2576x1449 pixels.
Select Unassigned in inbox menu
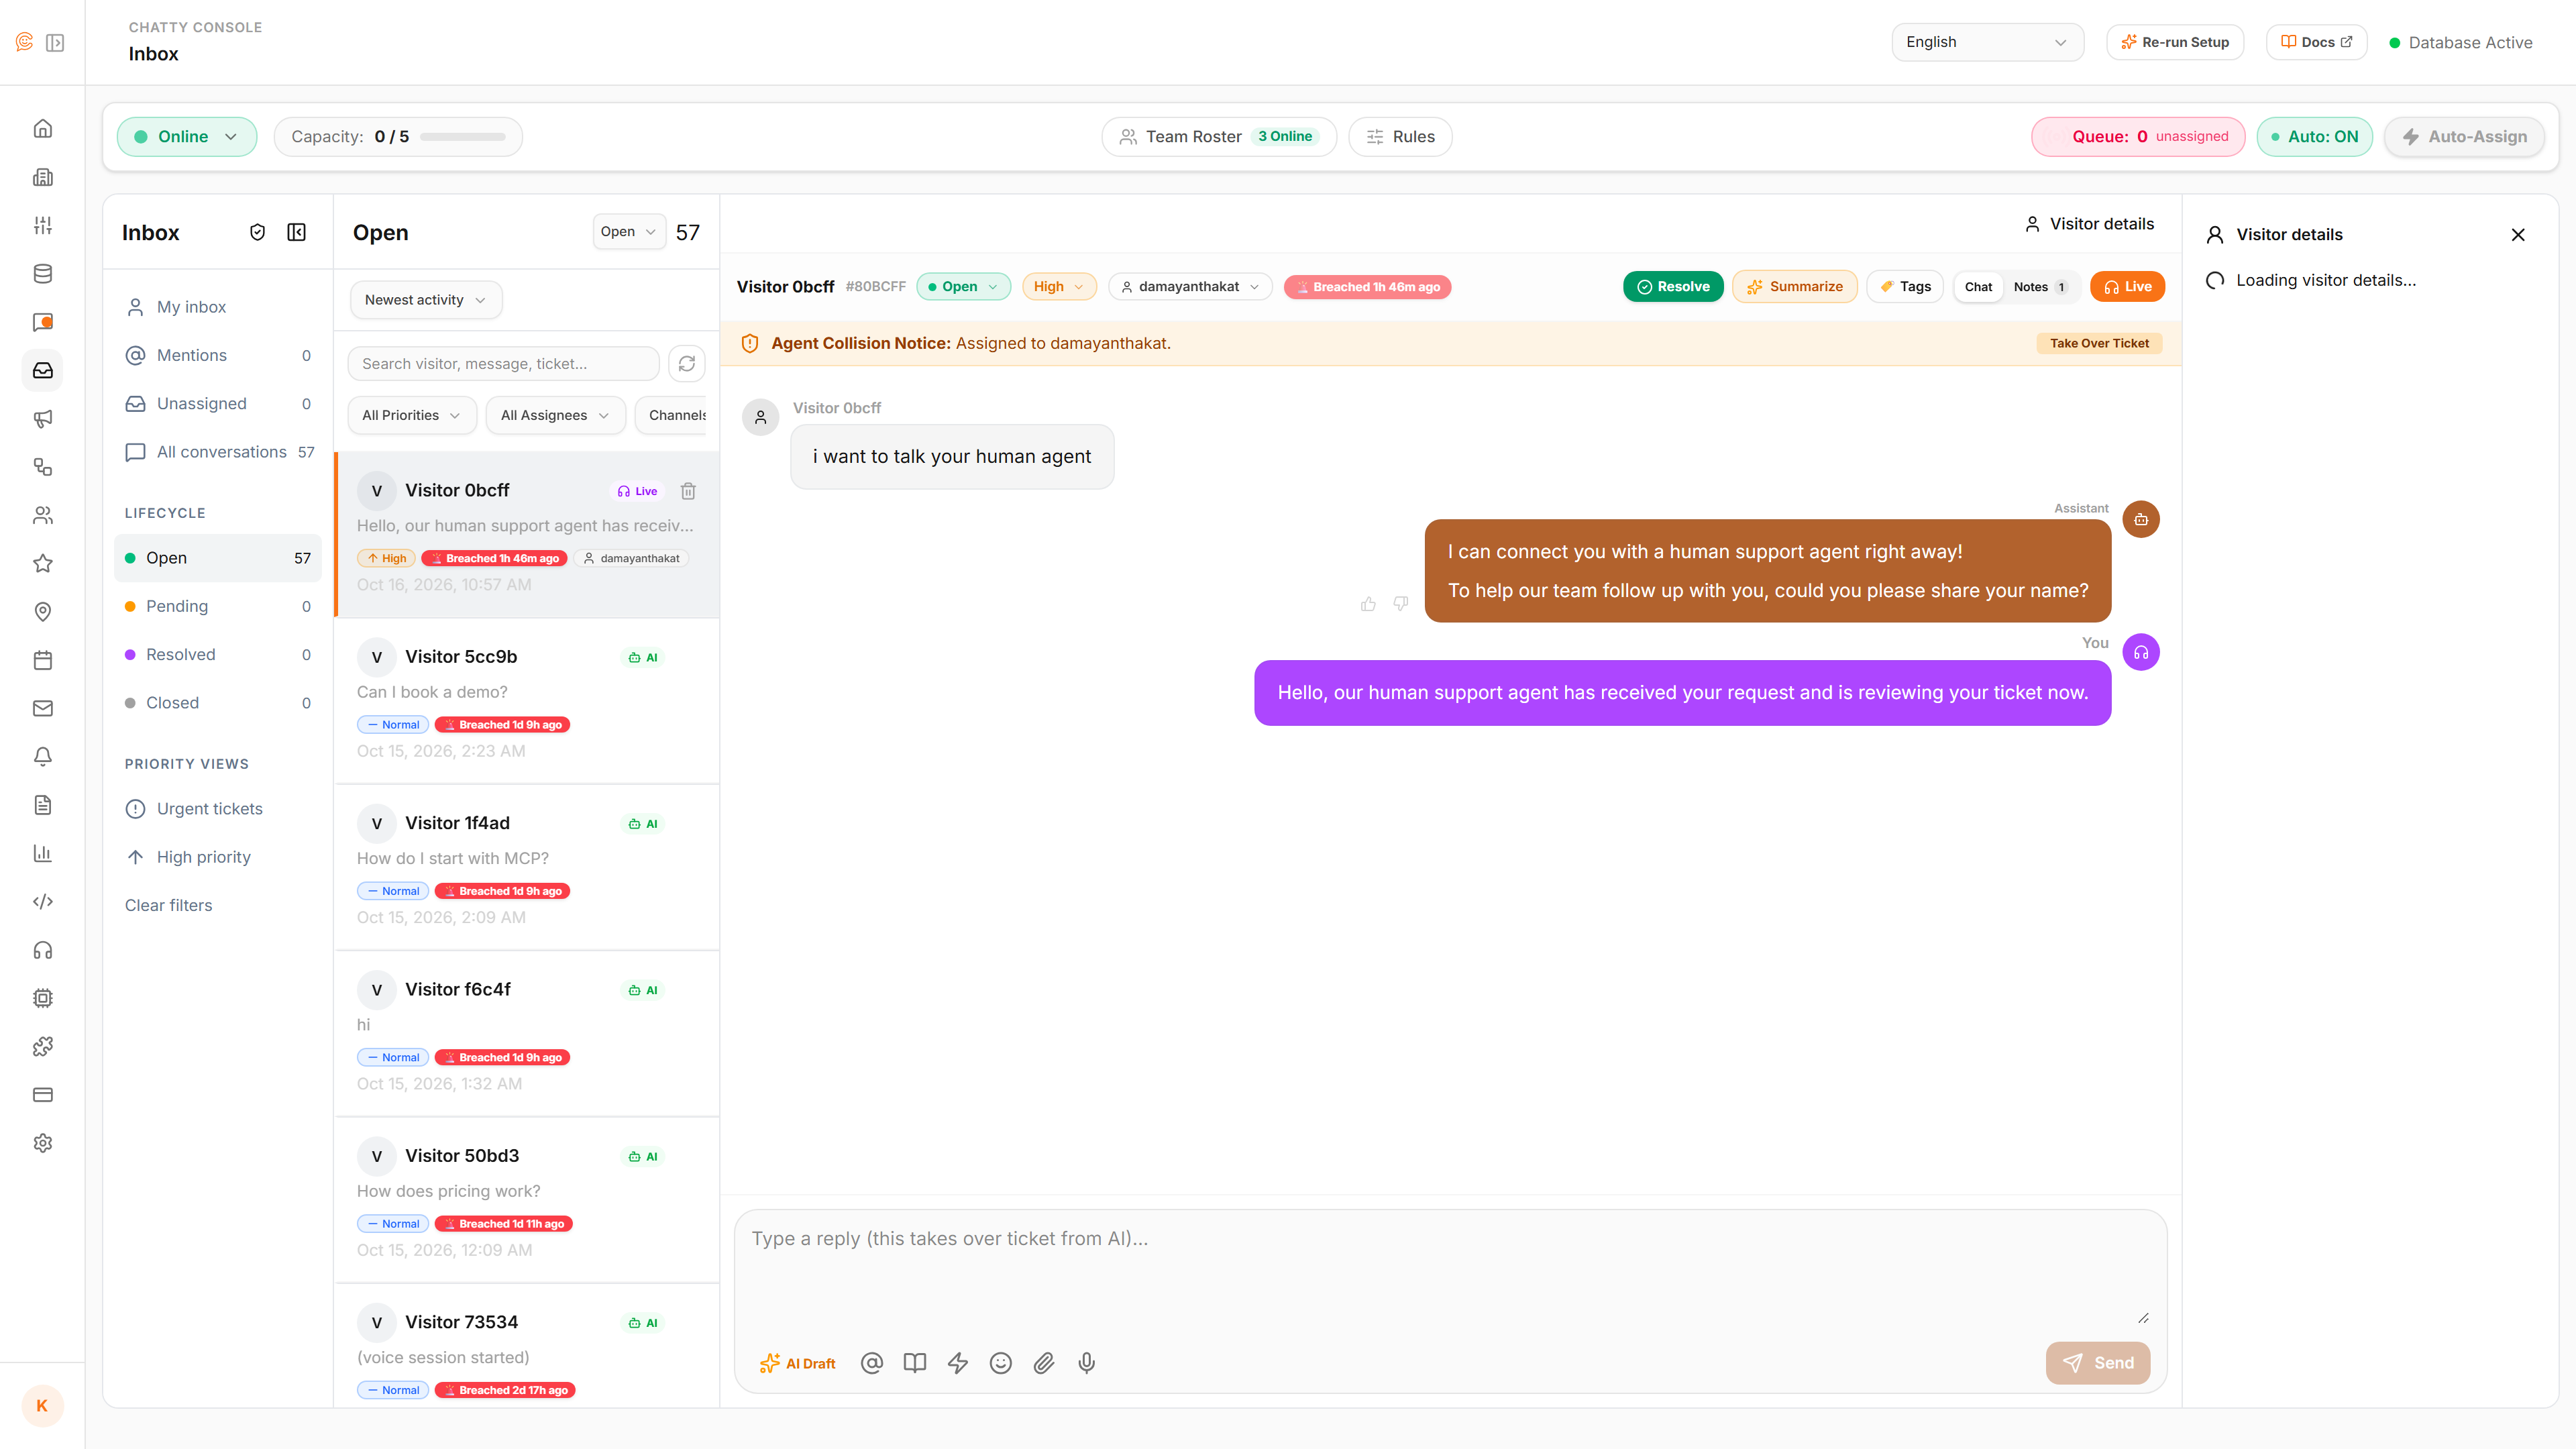[x=218, y=404]
